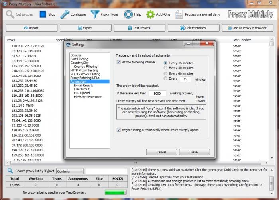Screen dimensions: 279x200
Task: Minimize the Settings dialog
Action: coord(189,43)
